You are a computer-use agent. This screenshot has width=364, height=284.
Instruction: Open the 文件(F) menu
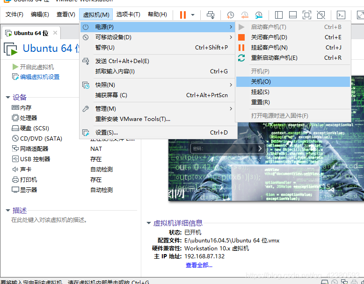click(15, 14)
